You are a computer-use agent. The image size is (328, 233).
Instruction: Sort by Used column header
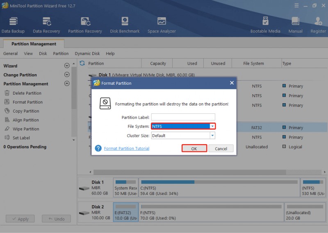click(x=192, y=63)
